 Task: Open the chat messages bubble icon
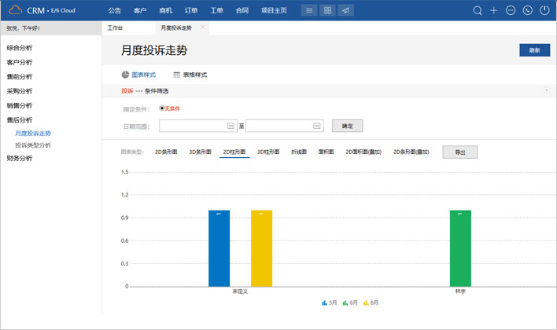(x=511, y=11)
